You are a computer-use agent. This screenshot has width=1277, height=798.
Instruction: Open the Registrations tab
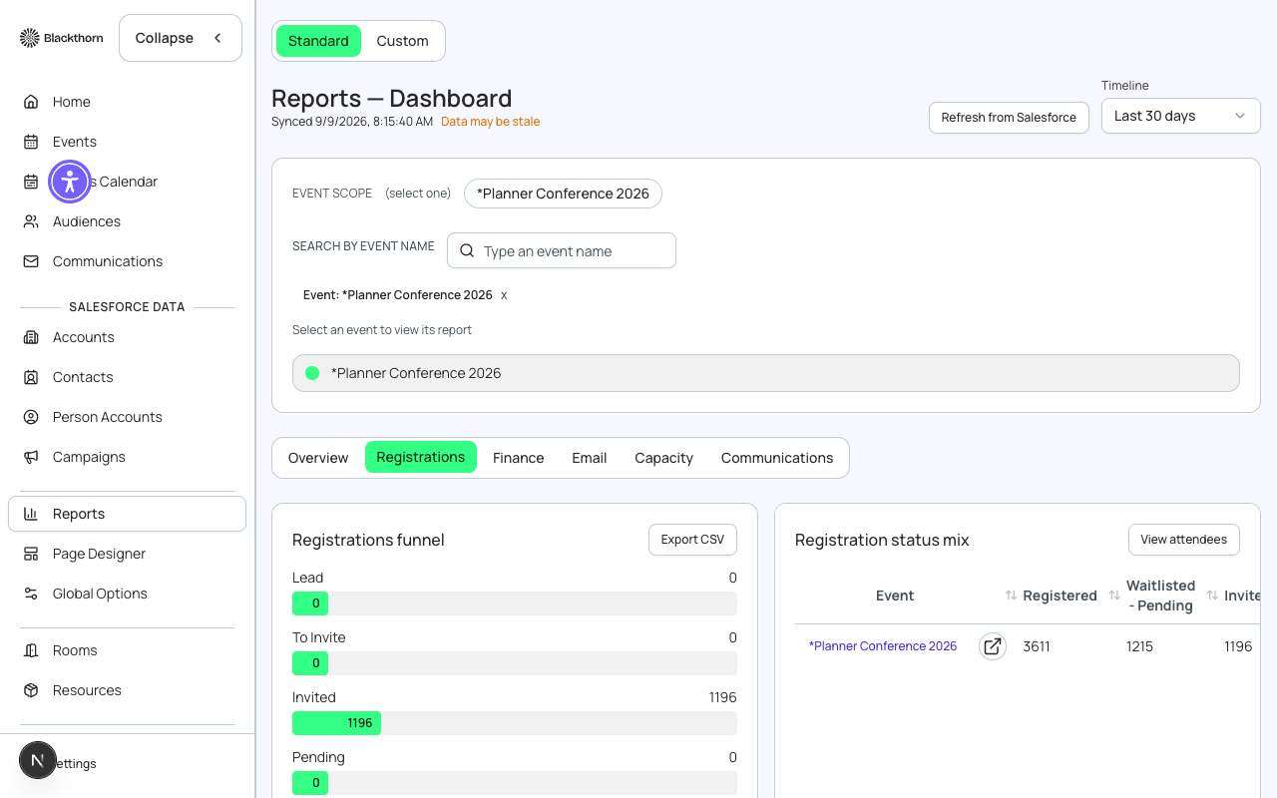420,457
